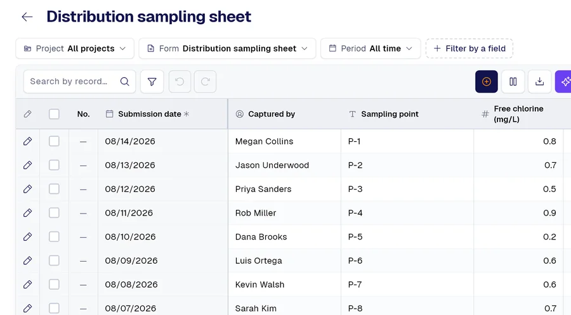The image size is (571, 315).
Task: Go back using the left arrow
Action: coord(27,16)
